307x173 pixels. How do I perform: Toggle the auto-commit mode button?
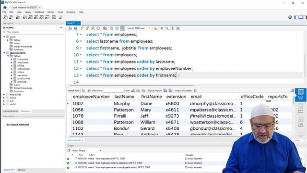point(122,28)
